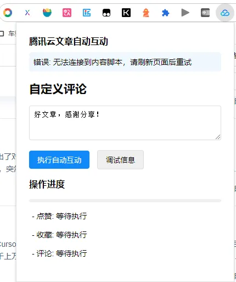This screenshot has width=236, height=282.
Task: Click the black K extension icon
Action: 126,13
